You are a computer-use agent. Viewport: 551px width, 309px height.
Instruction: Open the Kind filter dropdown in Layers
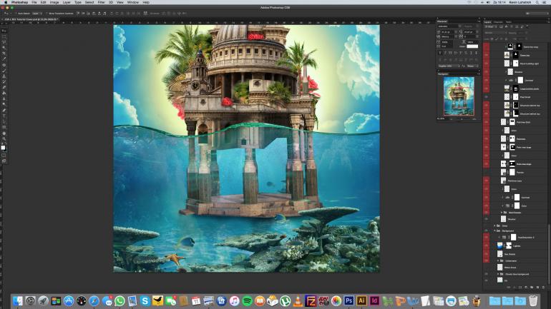pos(491,26)
